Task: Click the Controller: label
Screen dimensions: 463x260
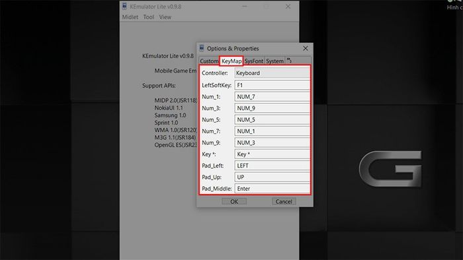Action: 215,73
